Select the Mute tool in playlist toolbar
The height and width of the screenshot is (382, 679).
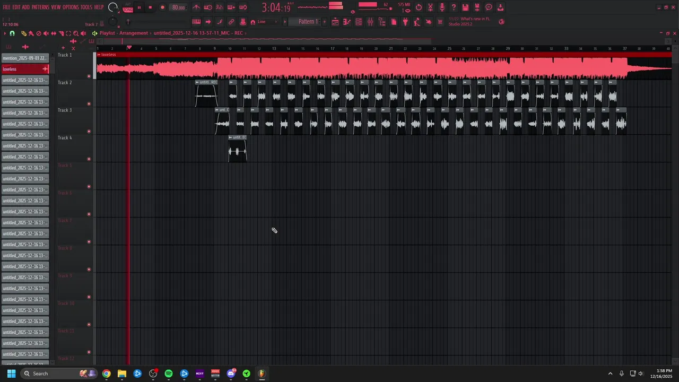(46, 33)
